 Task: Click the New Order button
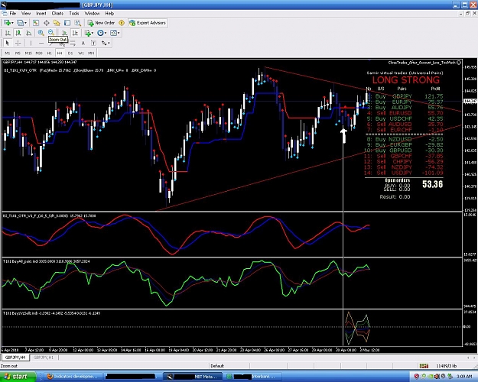tap(101, 23)
